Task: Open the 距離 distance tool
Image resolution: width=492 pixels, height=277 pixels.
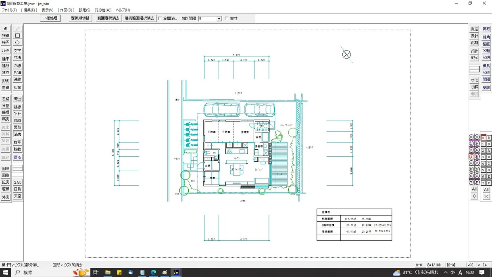Action: click(x=474, y=43)
